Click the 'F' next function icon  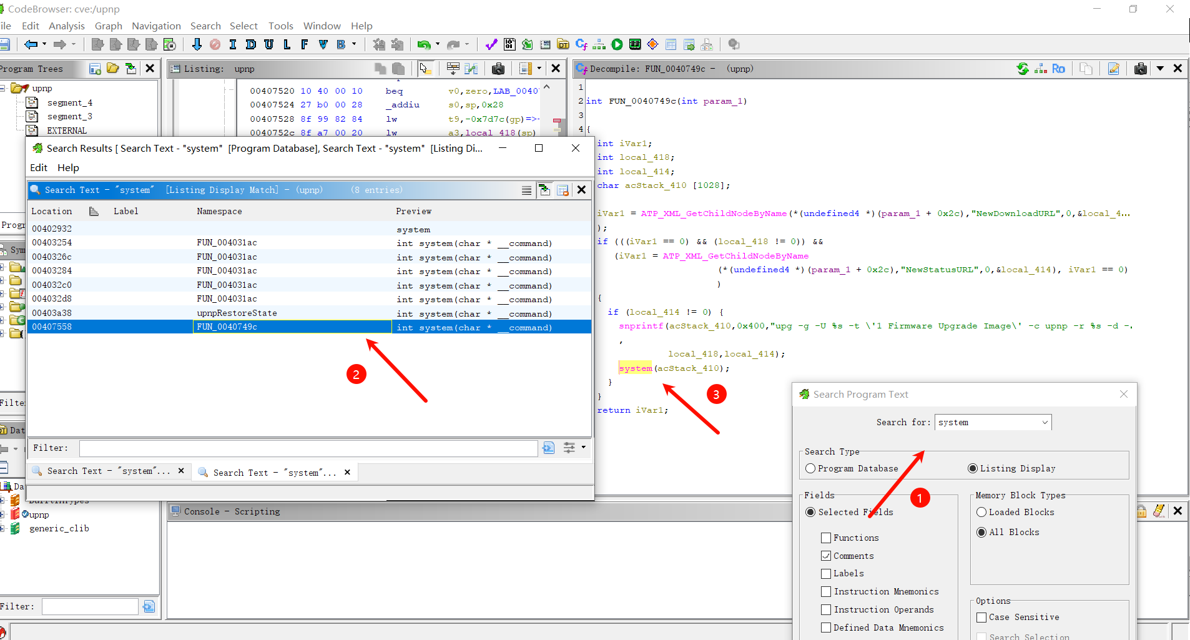coord(305,44)
